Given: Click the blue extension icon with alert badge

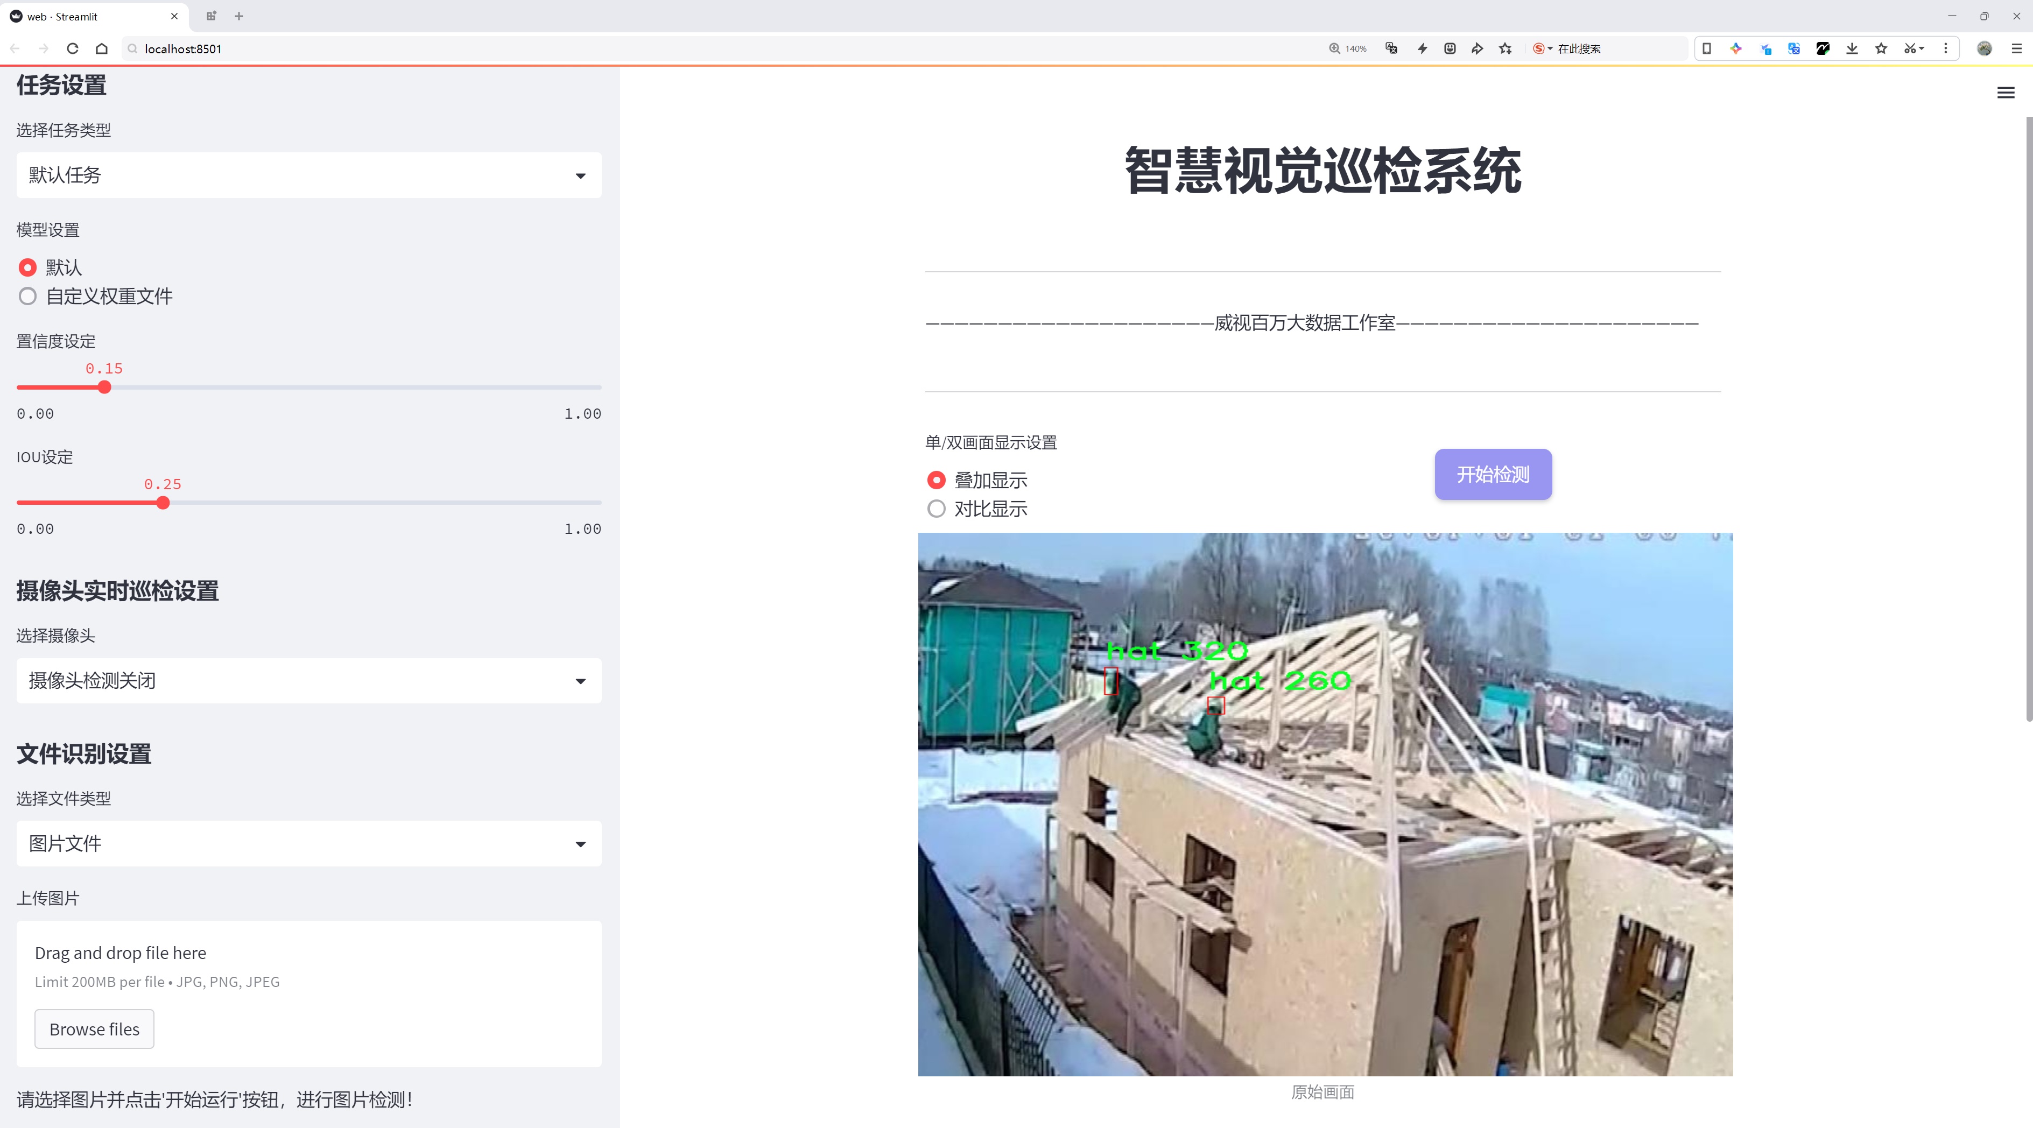Looking at the screenshot, I should pos(1765,48).
